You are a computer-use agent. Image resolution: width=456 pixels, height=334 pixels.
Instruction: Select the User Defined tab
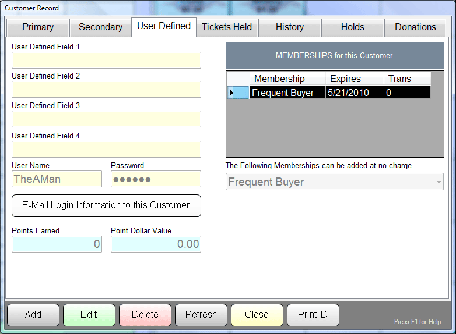(x=164, y=26)
